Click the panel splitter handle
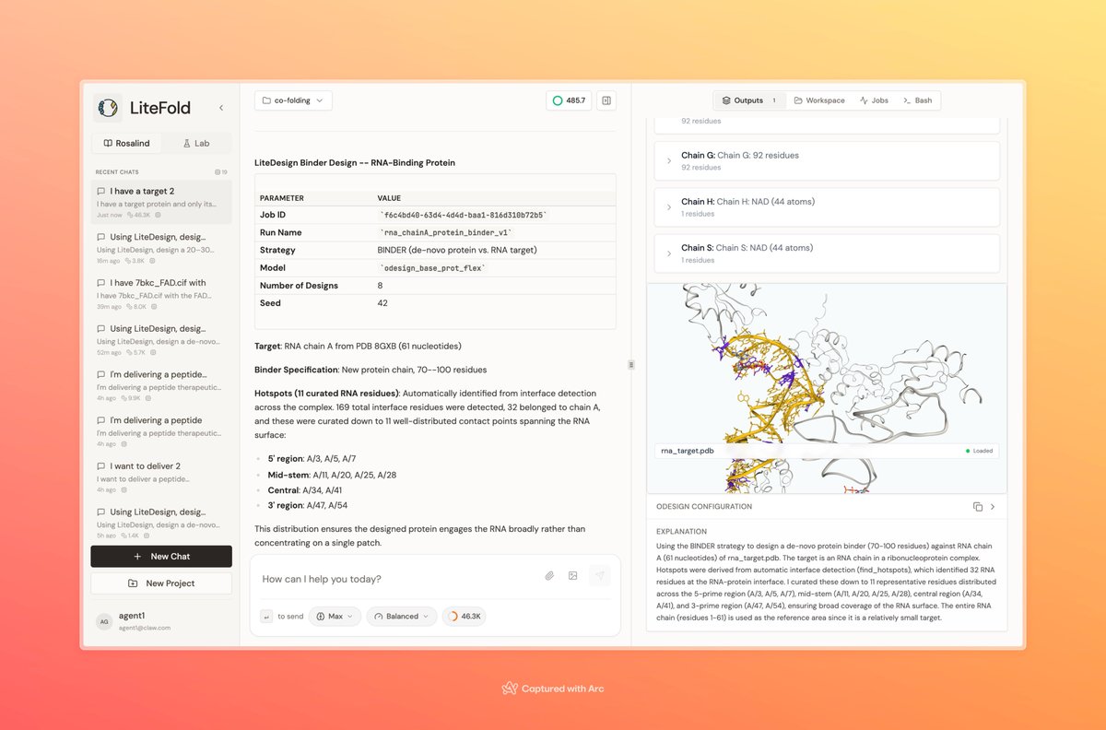 click(x=631, y=364)
